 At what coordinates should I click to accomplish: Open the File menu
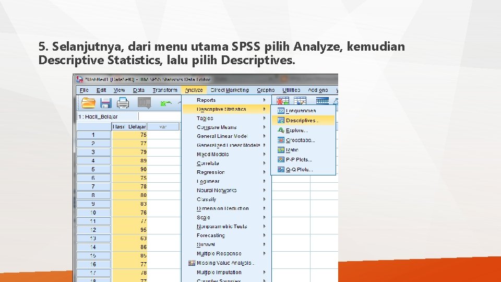[x=84, y=90]
